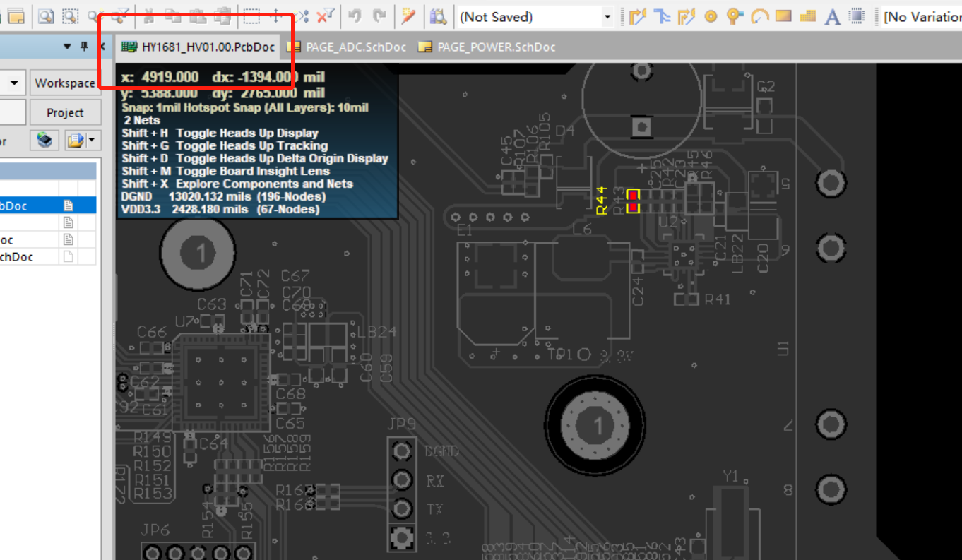Open the No Variations dropdown
962x560 pixels.
[x=922, y=16]
